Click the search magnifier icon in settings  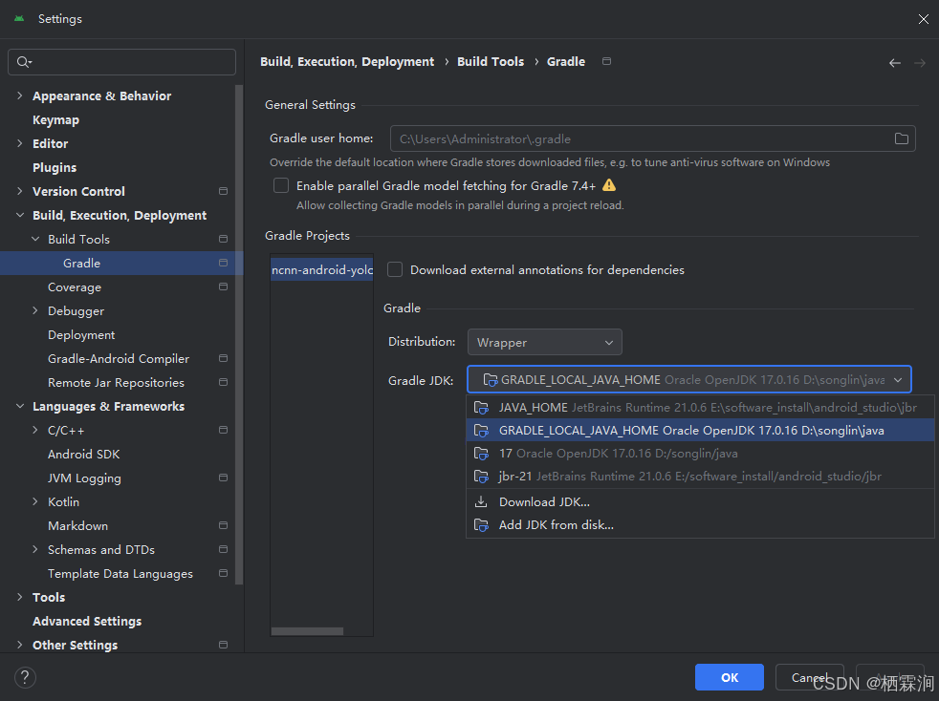(x=24, y=62)
